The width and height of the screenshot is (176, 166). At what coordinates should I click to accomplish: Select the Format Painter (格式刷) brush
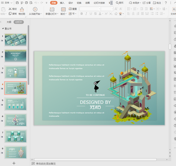[x=22, y=9]
